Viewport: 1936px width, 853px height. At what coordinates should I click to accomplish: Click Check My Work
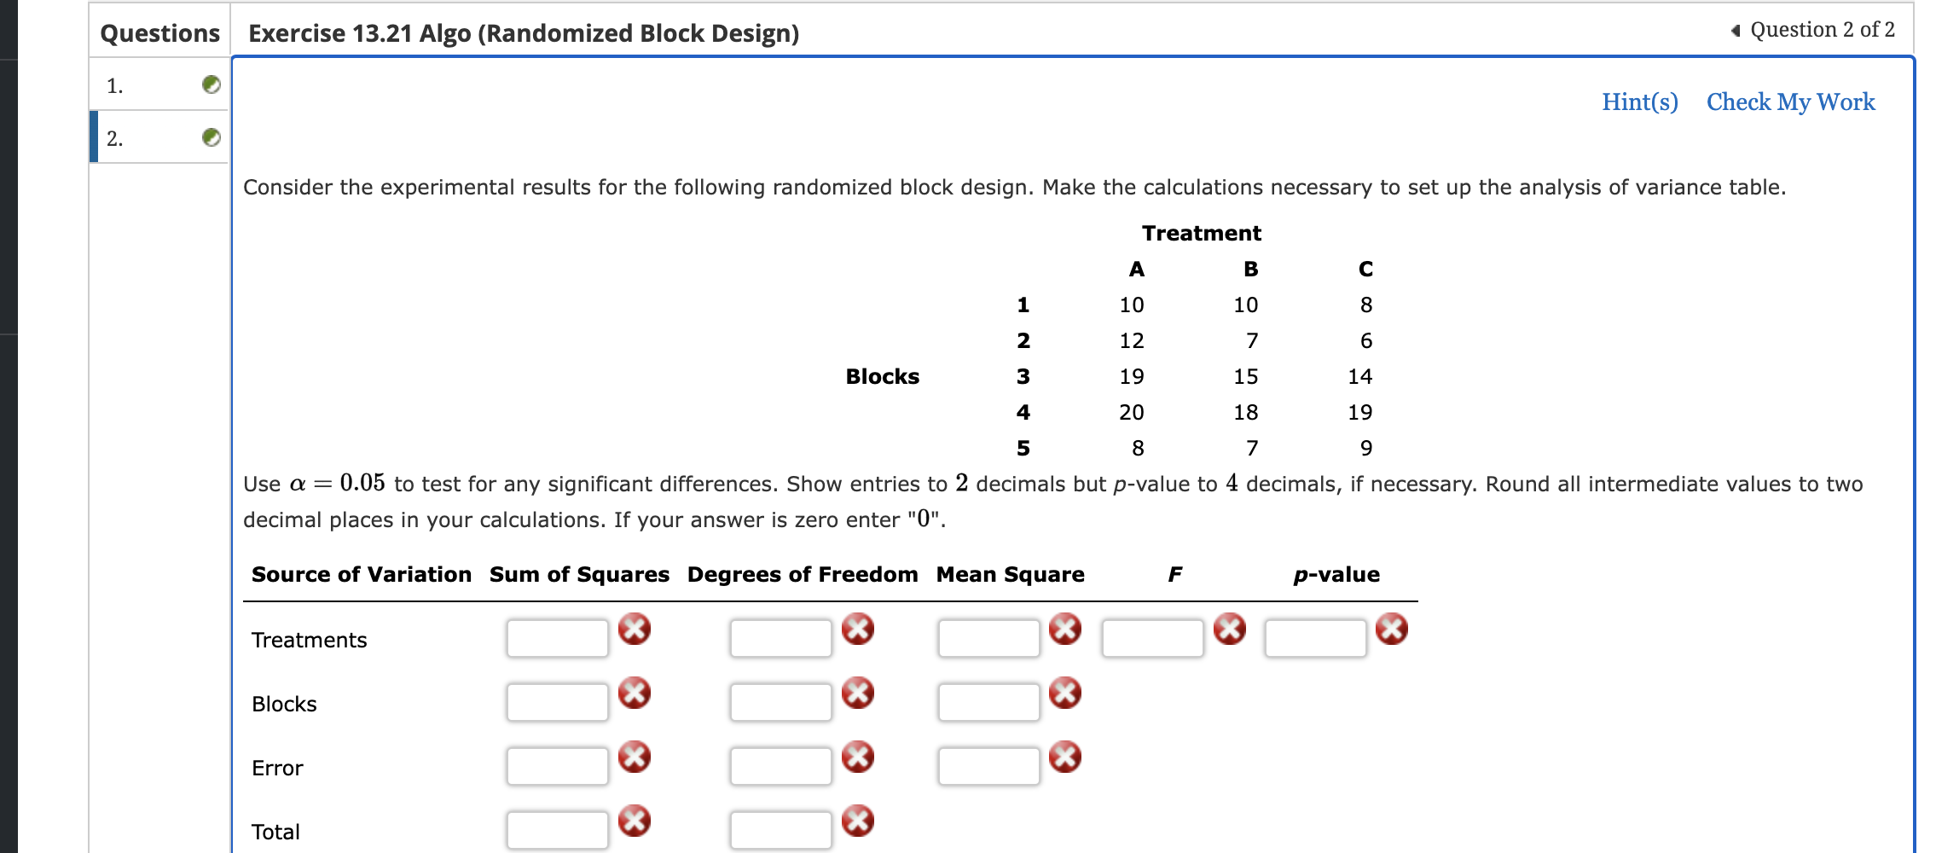coord(1789,102)
